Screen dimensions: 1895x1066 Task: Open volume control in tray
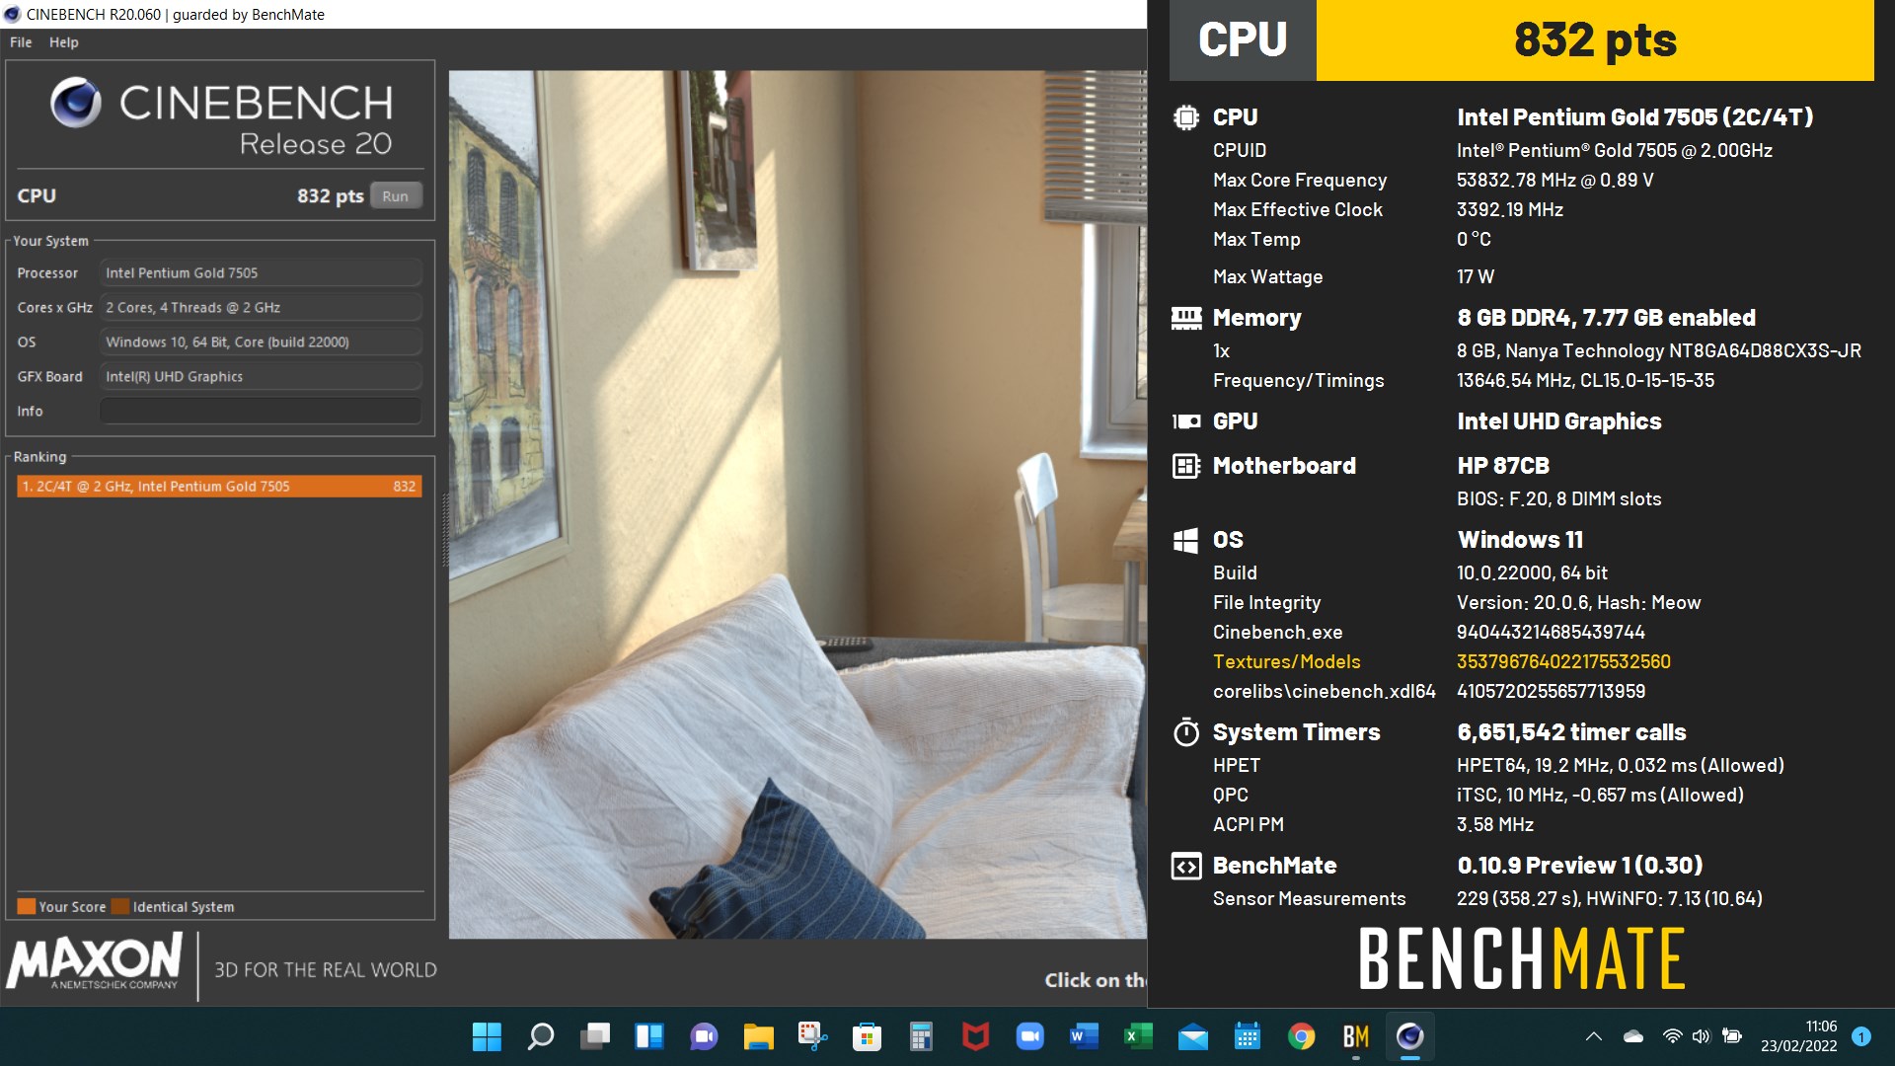(x=1701, y=1036)
